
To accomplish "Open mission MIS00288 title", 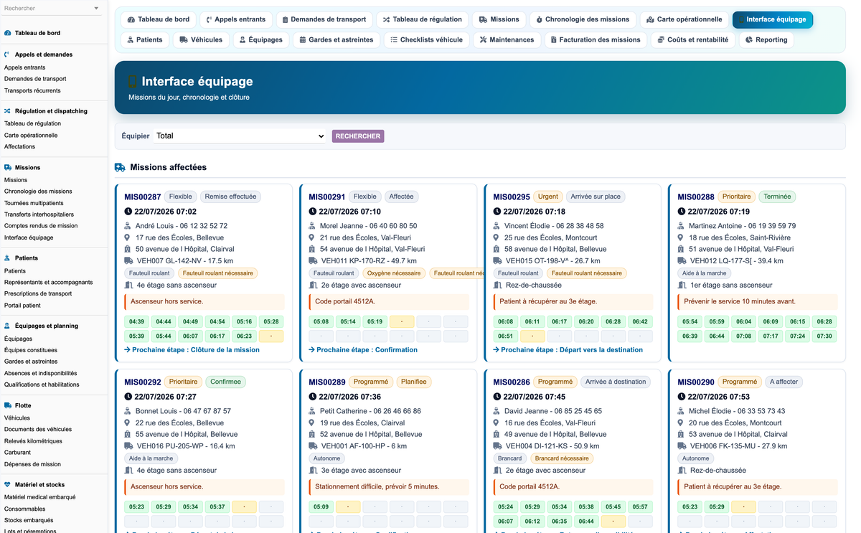I will tap(696, 197).
